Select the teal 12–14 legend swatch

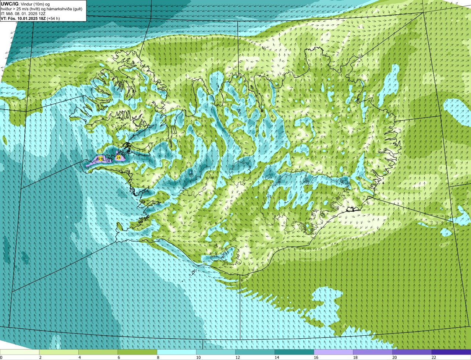255,352
